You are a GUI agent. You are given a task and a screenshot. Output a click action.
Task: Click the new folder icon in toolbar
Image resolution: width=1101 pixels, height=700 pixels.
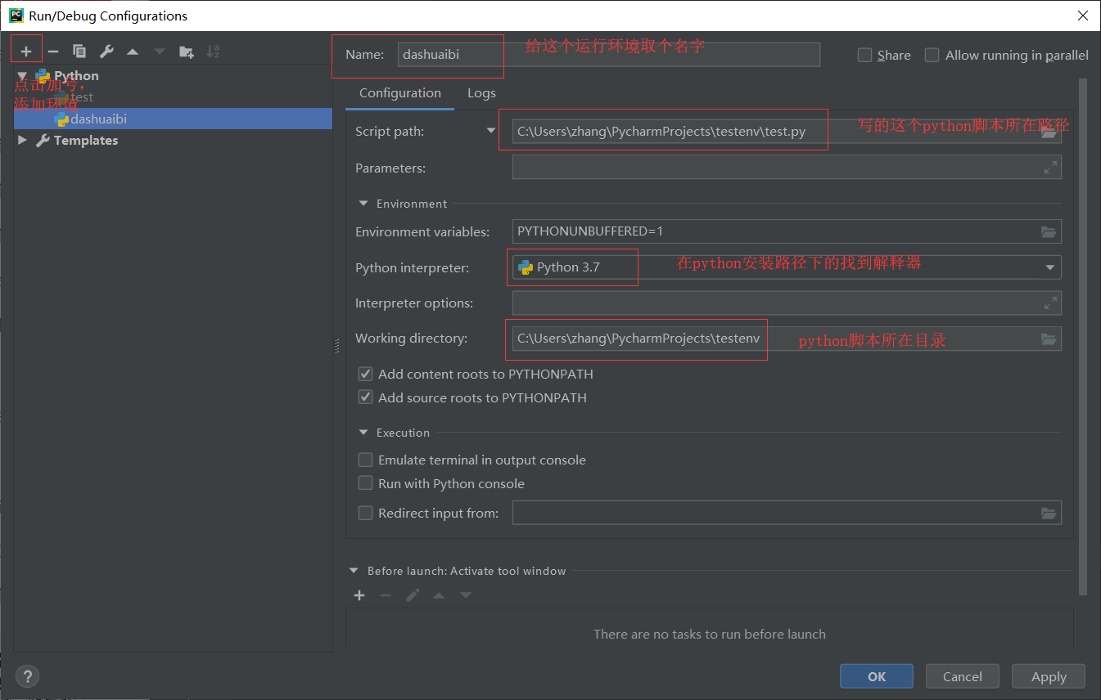click(186, 50)
